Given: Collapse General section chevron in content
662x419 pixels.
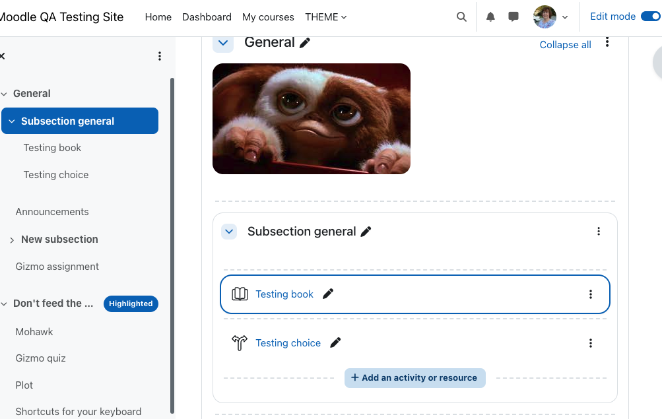Looking at the screenshot, I should pyautogui.click(x=223, y=43).
